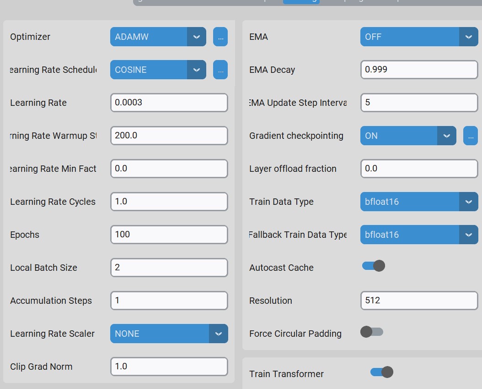Click the Clip Grad Norm label
Viewport: 482px width, 389px height.
(41, 367)
